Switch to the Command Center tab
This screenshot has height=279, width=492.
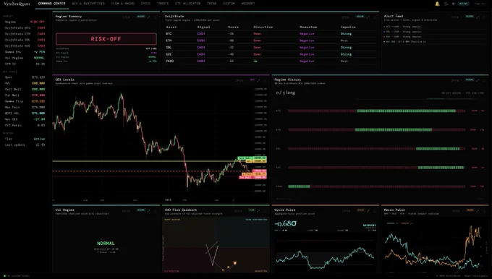click(x=51, y=4)
